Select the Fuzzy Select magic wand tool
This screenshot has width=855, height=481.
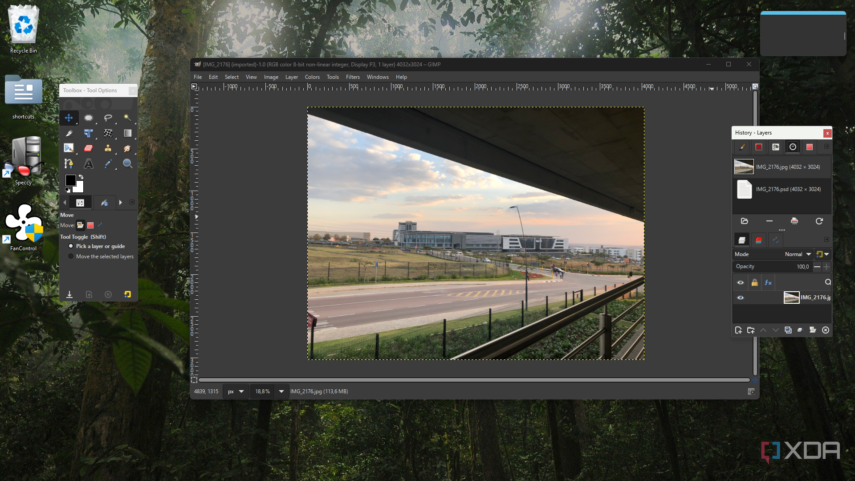pyautogui.click(x=127, y=118)
